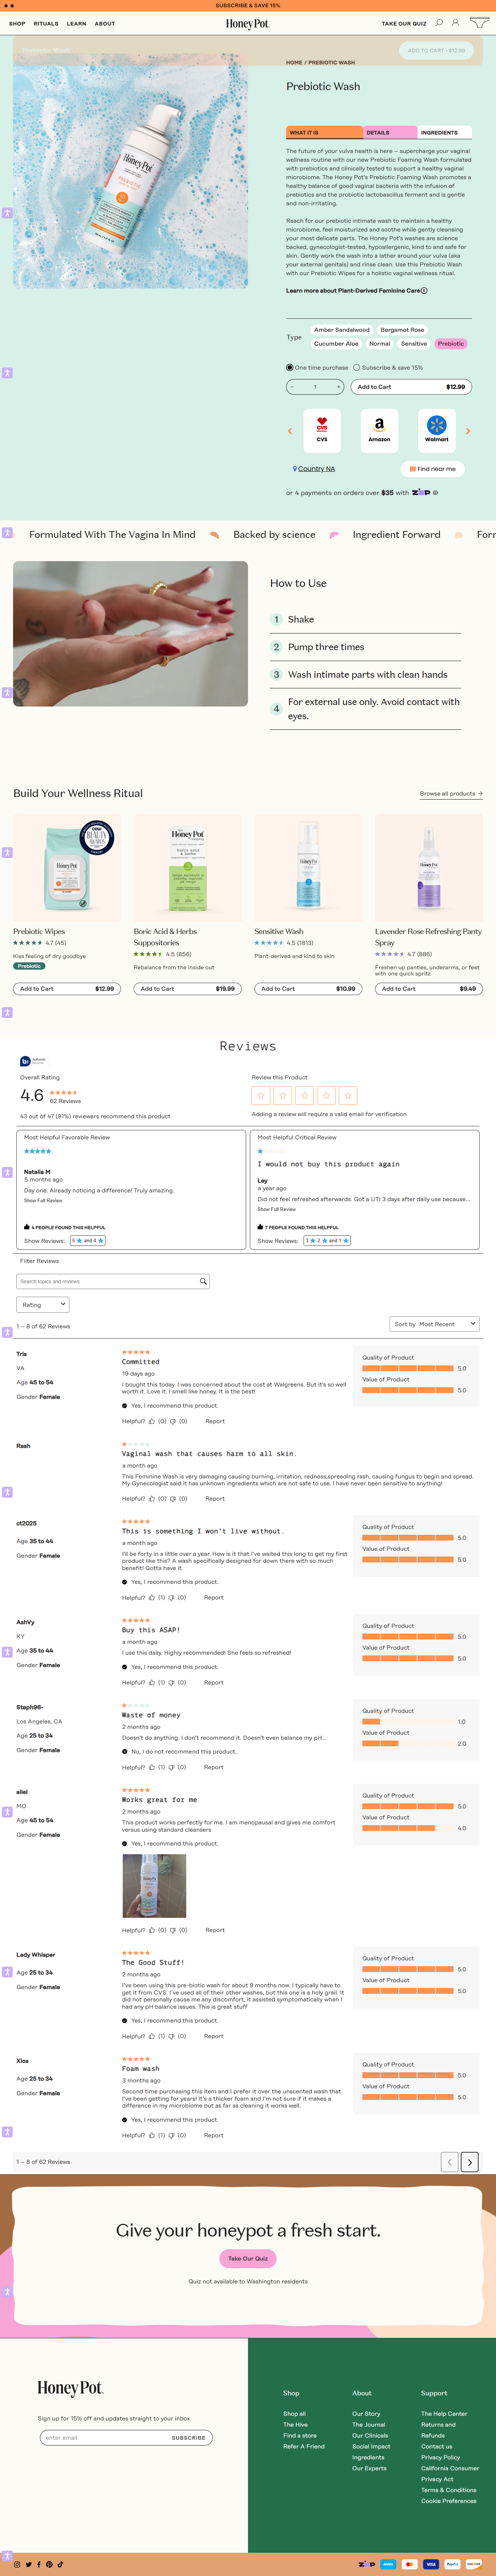Open the shopping cart icon
Image resolution: width=496 pixels, height=2576 pixels.
(478, 23)
